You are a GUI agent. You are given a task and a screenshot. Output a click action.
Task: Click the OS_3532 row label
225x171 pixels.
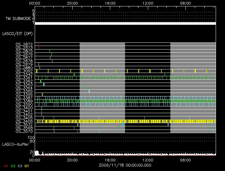pyautogui.click(x=24, y=124)
